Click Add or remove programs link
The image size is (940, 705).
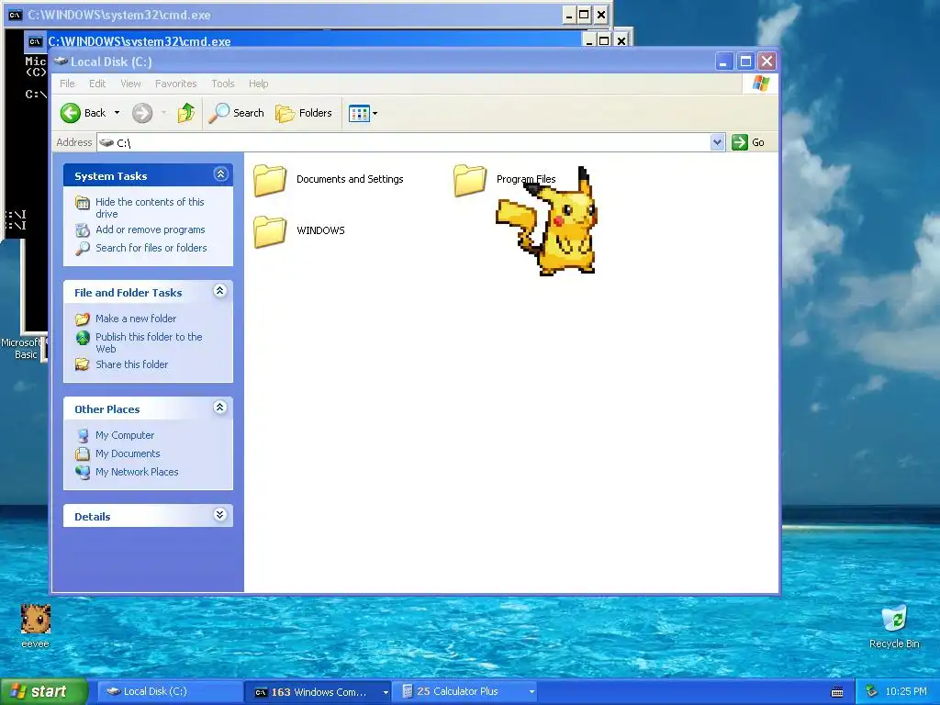click(x=151, y=229)
